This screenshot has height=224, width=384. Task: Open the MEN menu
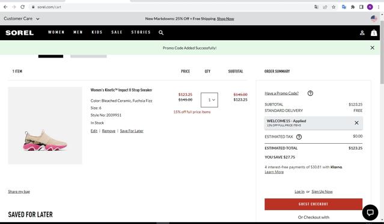78,32
